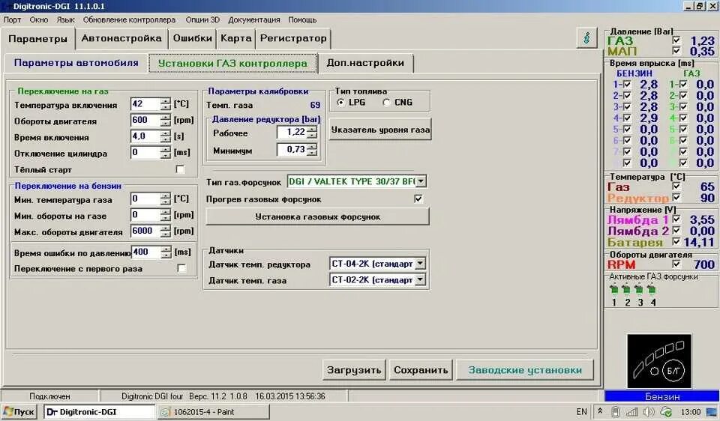This screenshot has width=720, height=421.
Task: Select the CNG fuel type radio button
Action: pos(387,103)
